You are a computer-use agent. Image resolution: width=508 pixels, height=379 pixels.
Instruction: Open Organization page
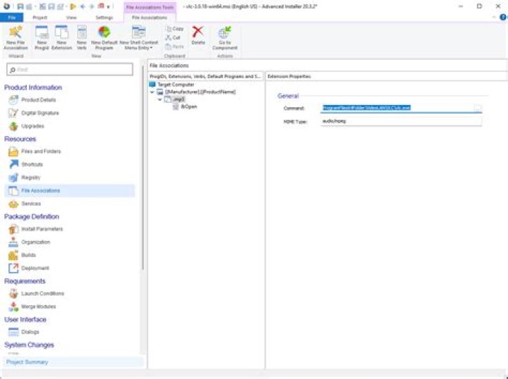36,242
